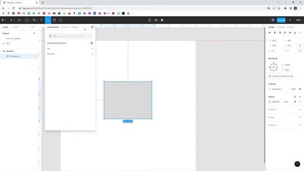The image size is (304, 171).
Task: Expand the second local component folder row
Action: pos(70,54)
